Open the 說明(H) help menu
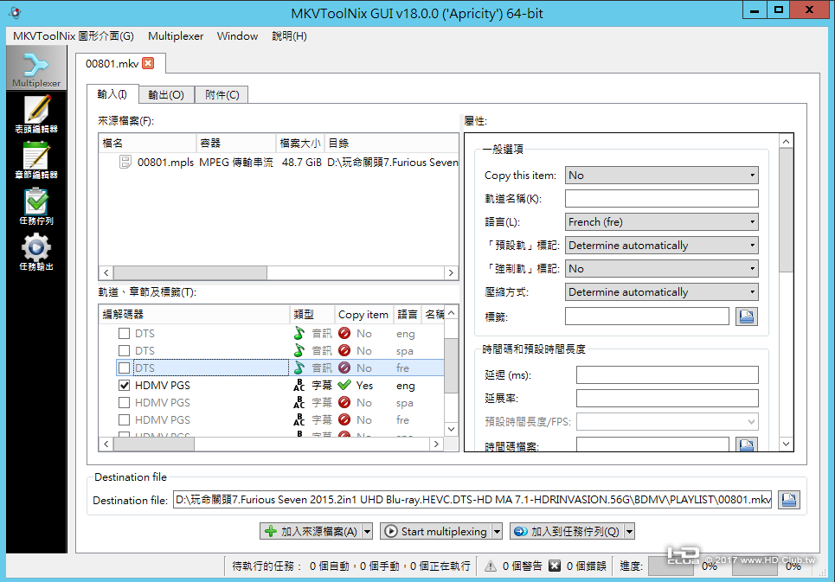The width and height of the screenshot is (835, 582). 289,36
